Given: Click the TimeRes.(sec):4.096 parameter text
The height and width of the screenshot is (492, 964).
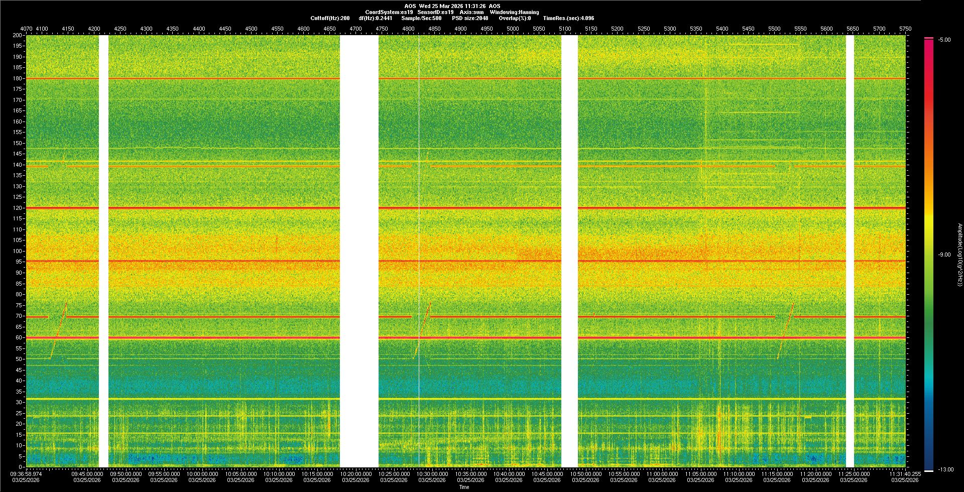Looking at the screenshot, I should 568,18.
